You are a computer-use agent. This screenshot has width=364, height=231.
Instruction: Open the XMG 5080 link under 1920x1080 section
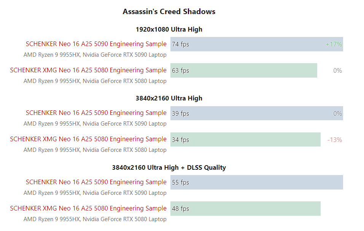tap(88, 70)
